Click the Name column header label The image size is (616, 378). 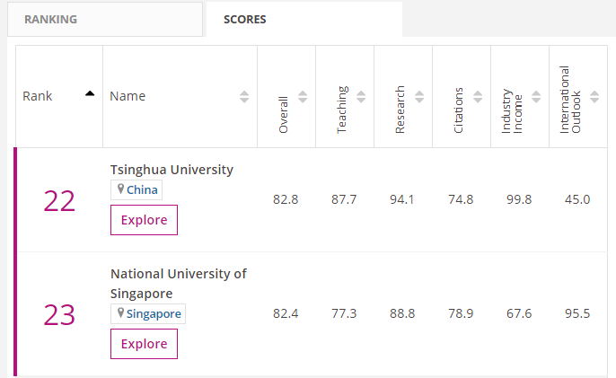(x=128, y=96)
